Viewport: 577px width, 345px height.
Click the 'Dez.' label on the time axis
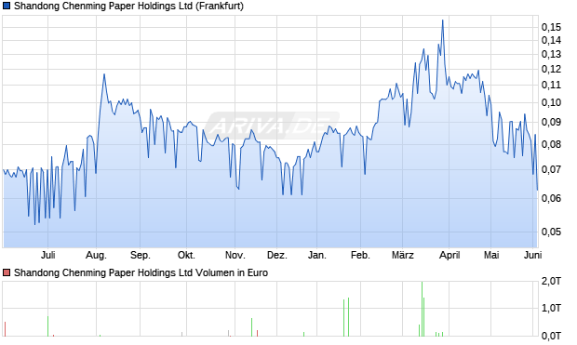tap(277, 255)
